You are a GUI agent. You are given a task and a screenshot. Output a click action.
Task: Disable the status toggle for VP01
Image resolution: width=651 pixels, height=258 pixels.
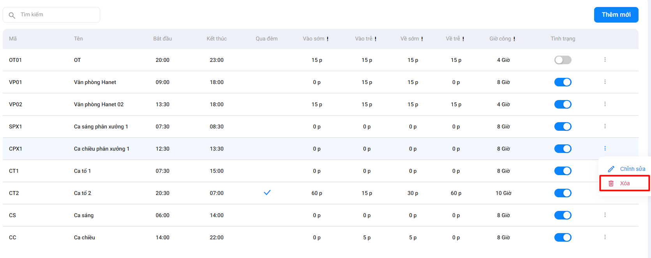[x=563, y=82]
